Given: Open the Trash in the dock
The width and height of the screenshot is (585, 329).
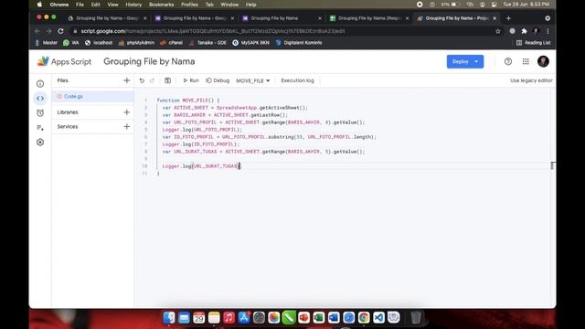Looking at the screenshot, I should pos(416,317).
